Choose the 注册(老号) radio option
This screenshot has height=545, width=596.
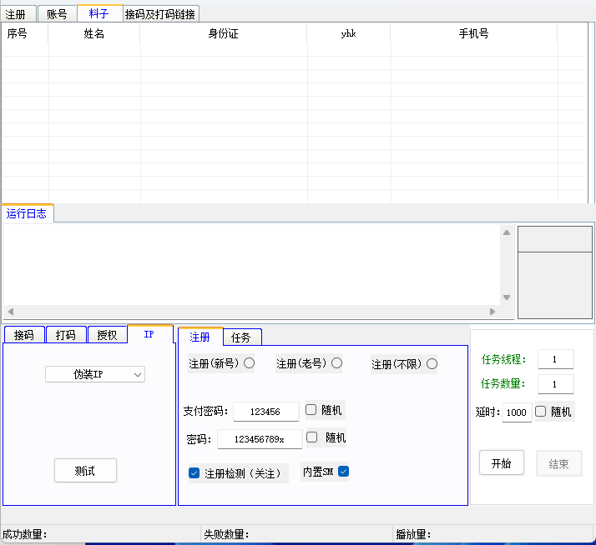pos(337,363)
